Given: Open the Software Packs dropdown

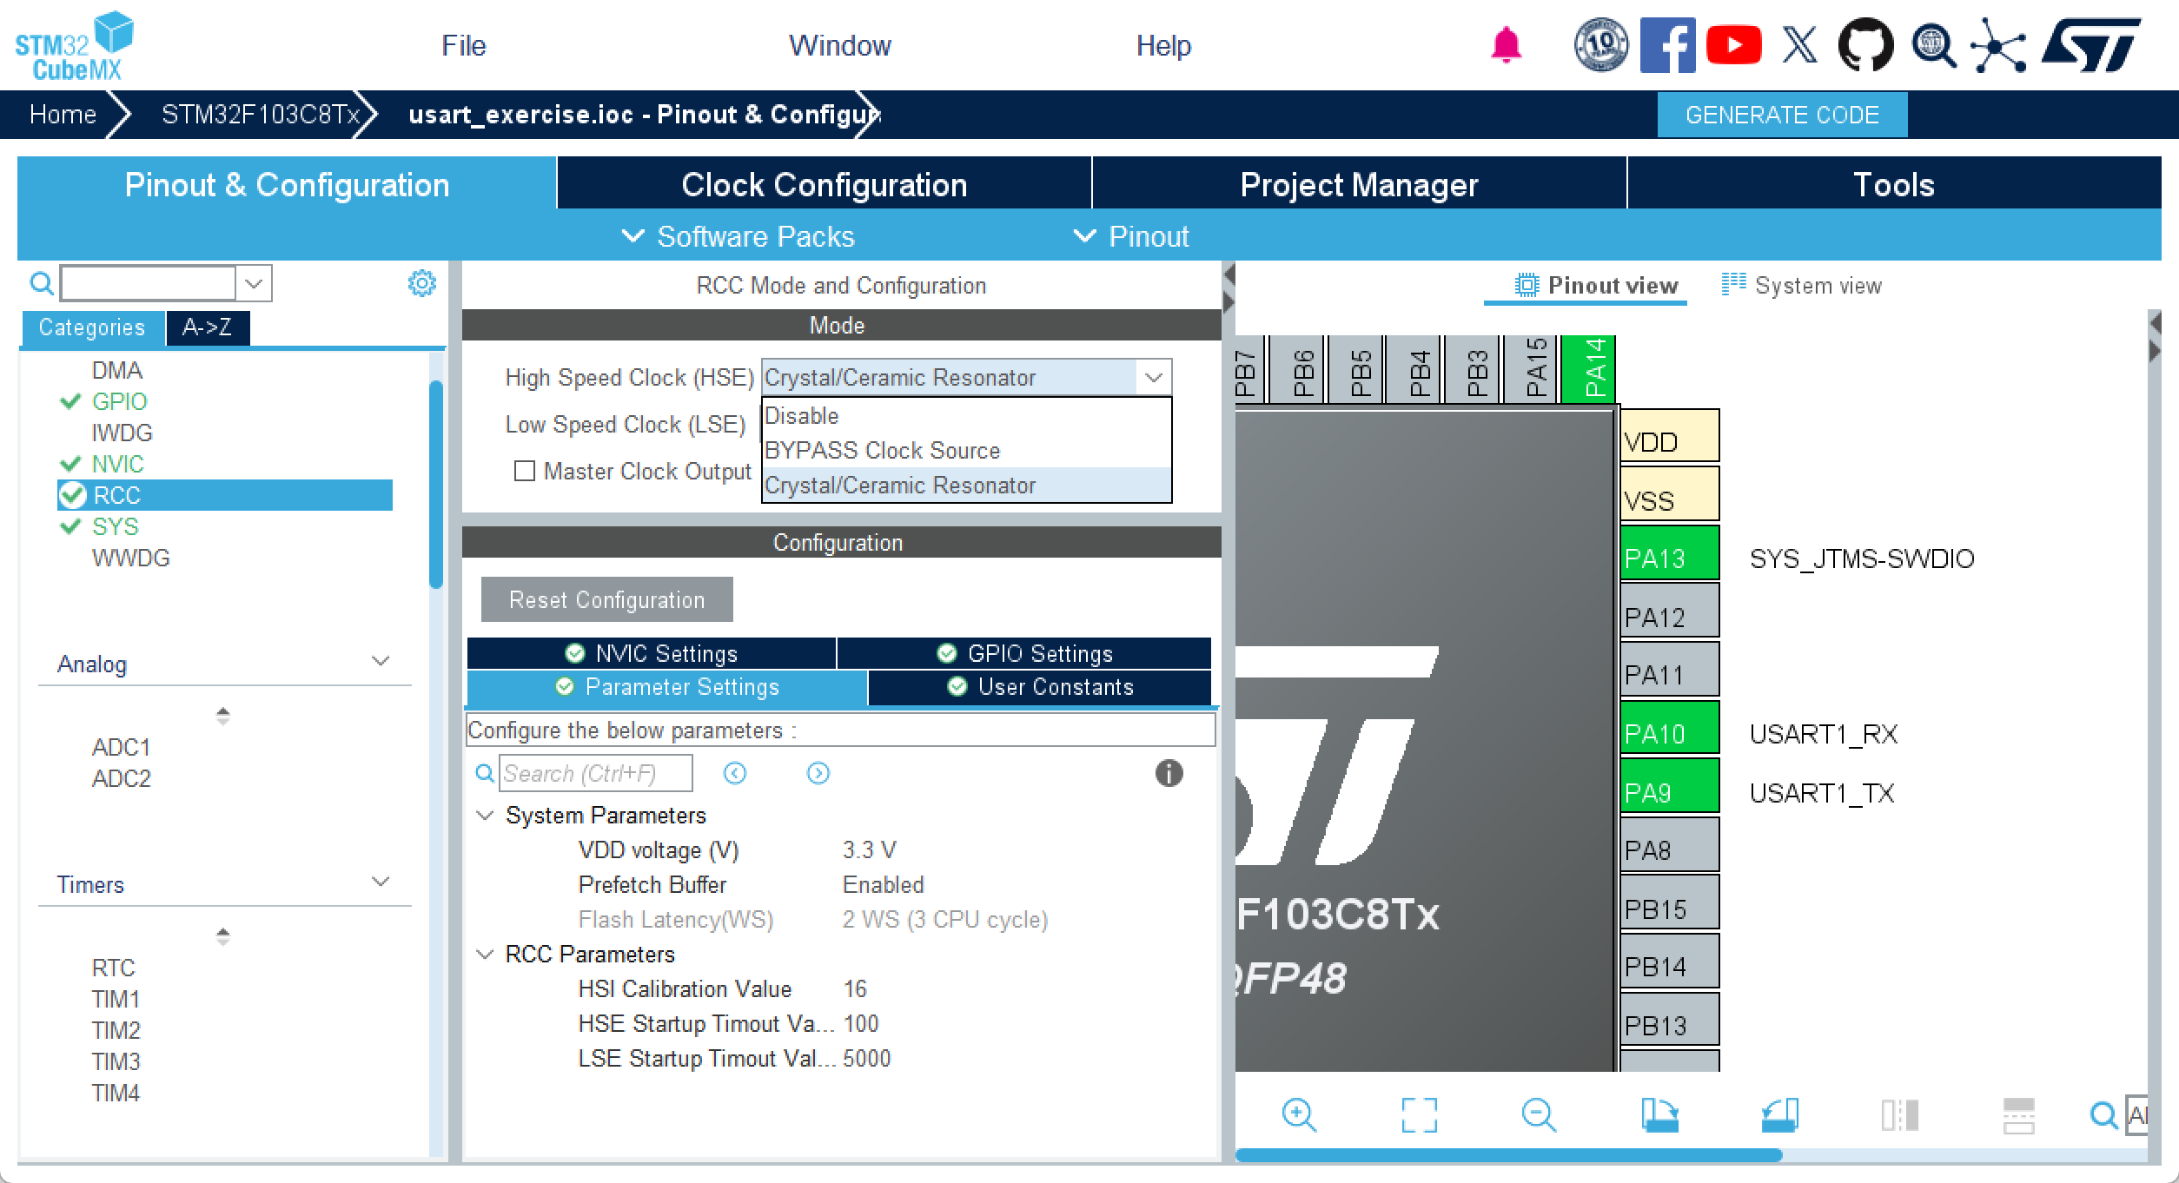Looking at the screenshot, I should tap(738, 236).
